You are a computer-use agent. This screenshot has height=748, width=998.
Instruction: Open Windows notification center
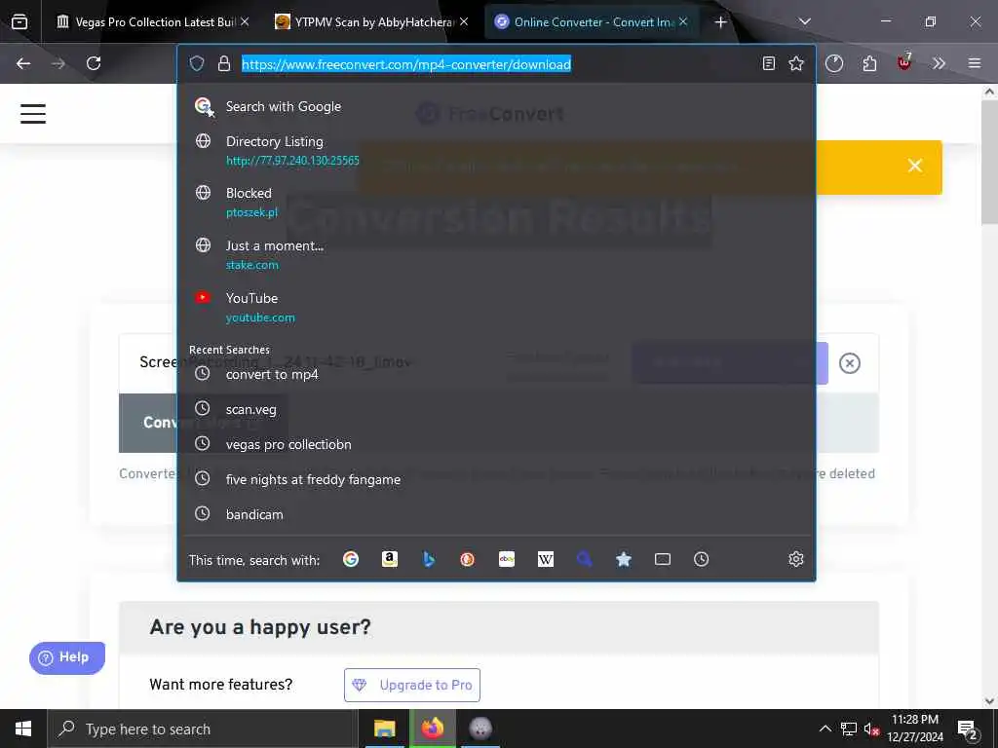click(968, 729)
